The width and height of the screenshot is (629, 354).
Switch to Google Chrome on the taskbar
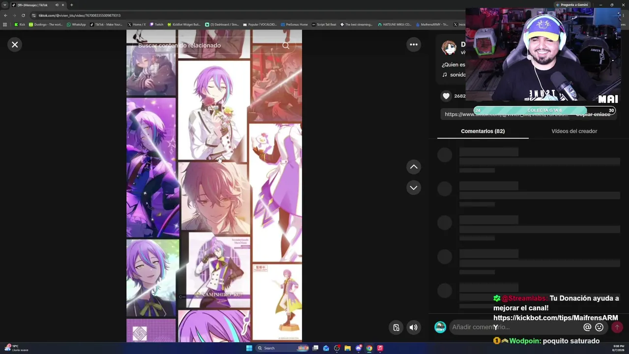[x=369, y=348]
